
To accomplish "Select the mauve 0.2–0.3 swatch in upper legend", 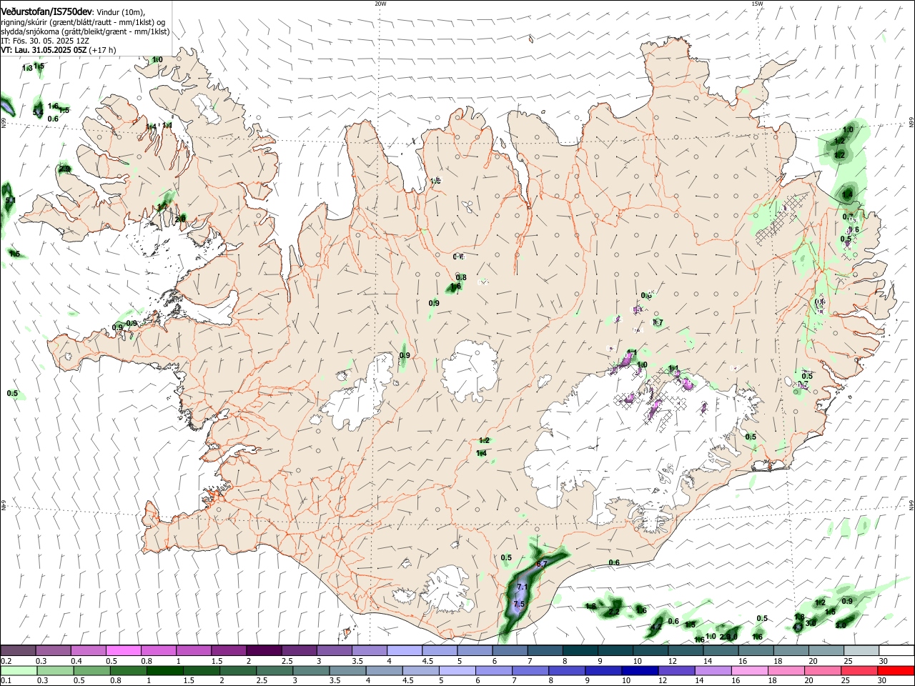I will tap(18, 651).
